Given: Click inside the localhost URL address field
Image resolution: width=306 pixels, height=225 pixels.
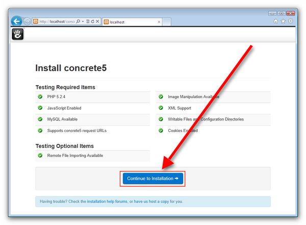Looking at the screenshot, I should point(56,22).
